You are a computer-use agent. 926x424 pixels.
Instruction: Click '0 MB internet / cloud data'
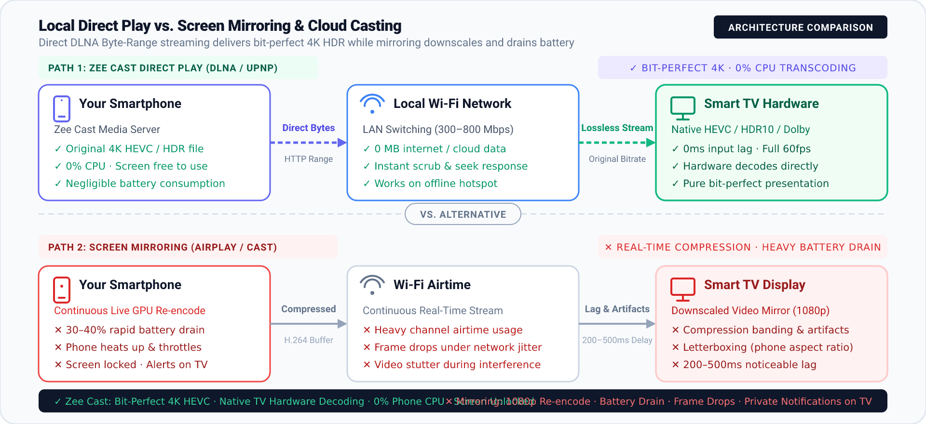click(x=434, y=149)
